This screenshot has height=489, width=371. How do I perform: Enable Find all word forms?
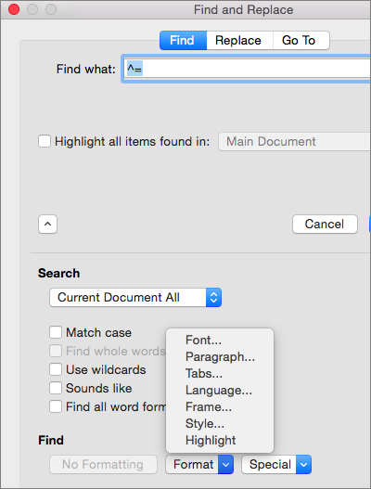(x=56, y=406)
